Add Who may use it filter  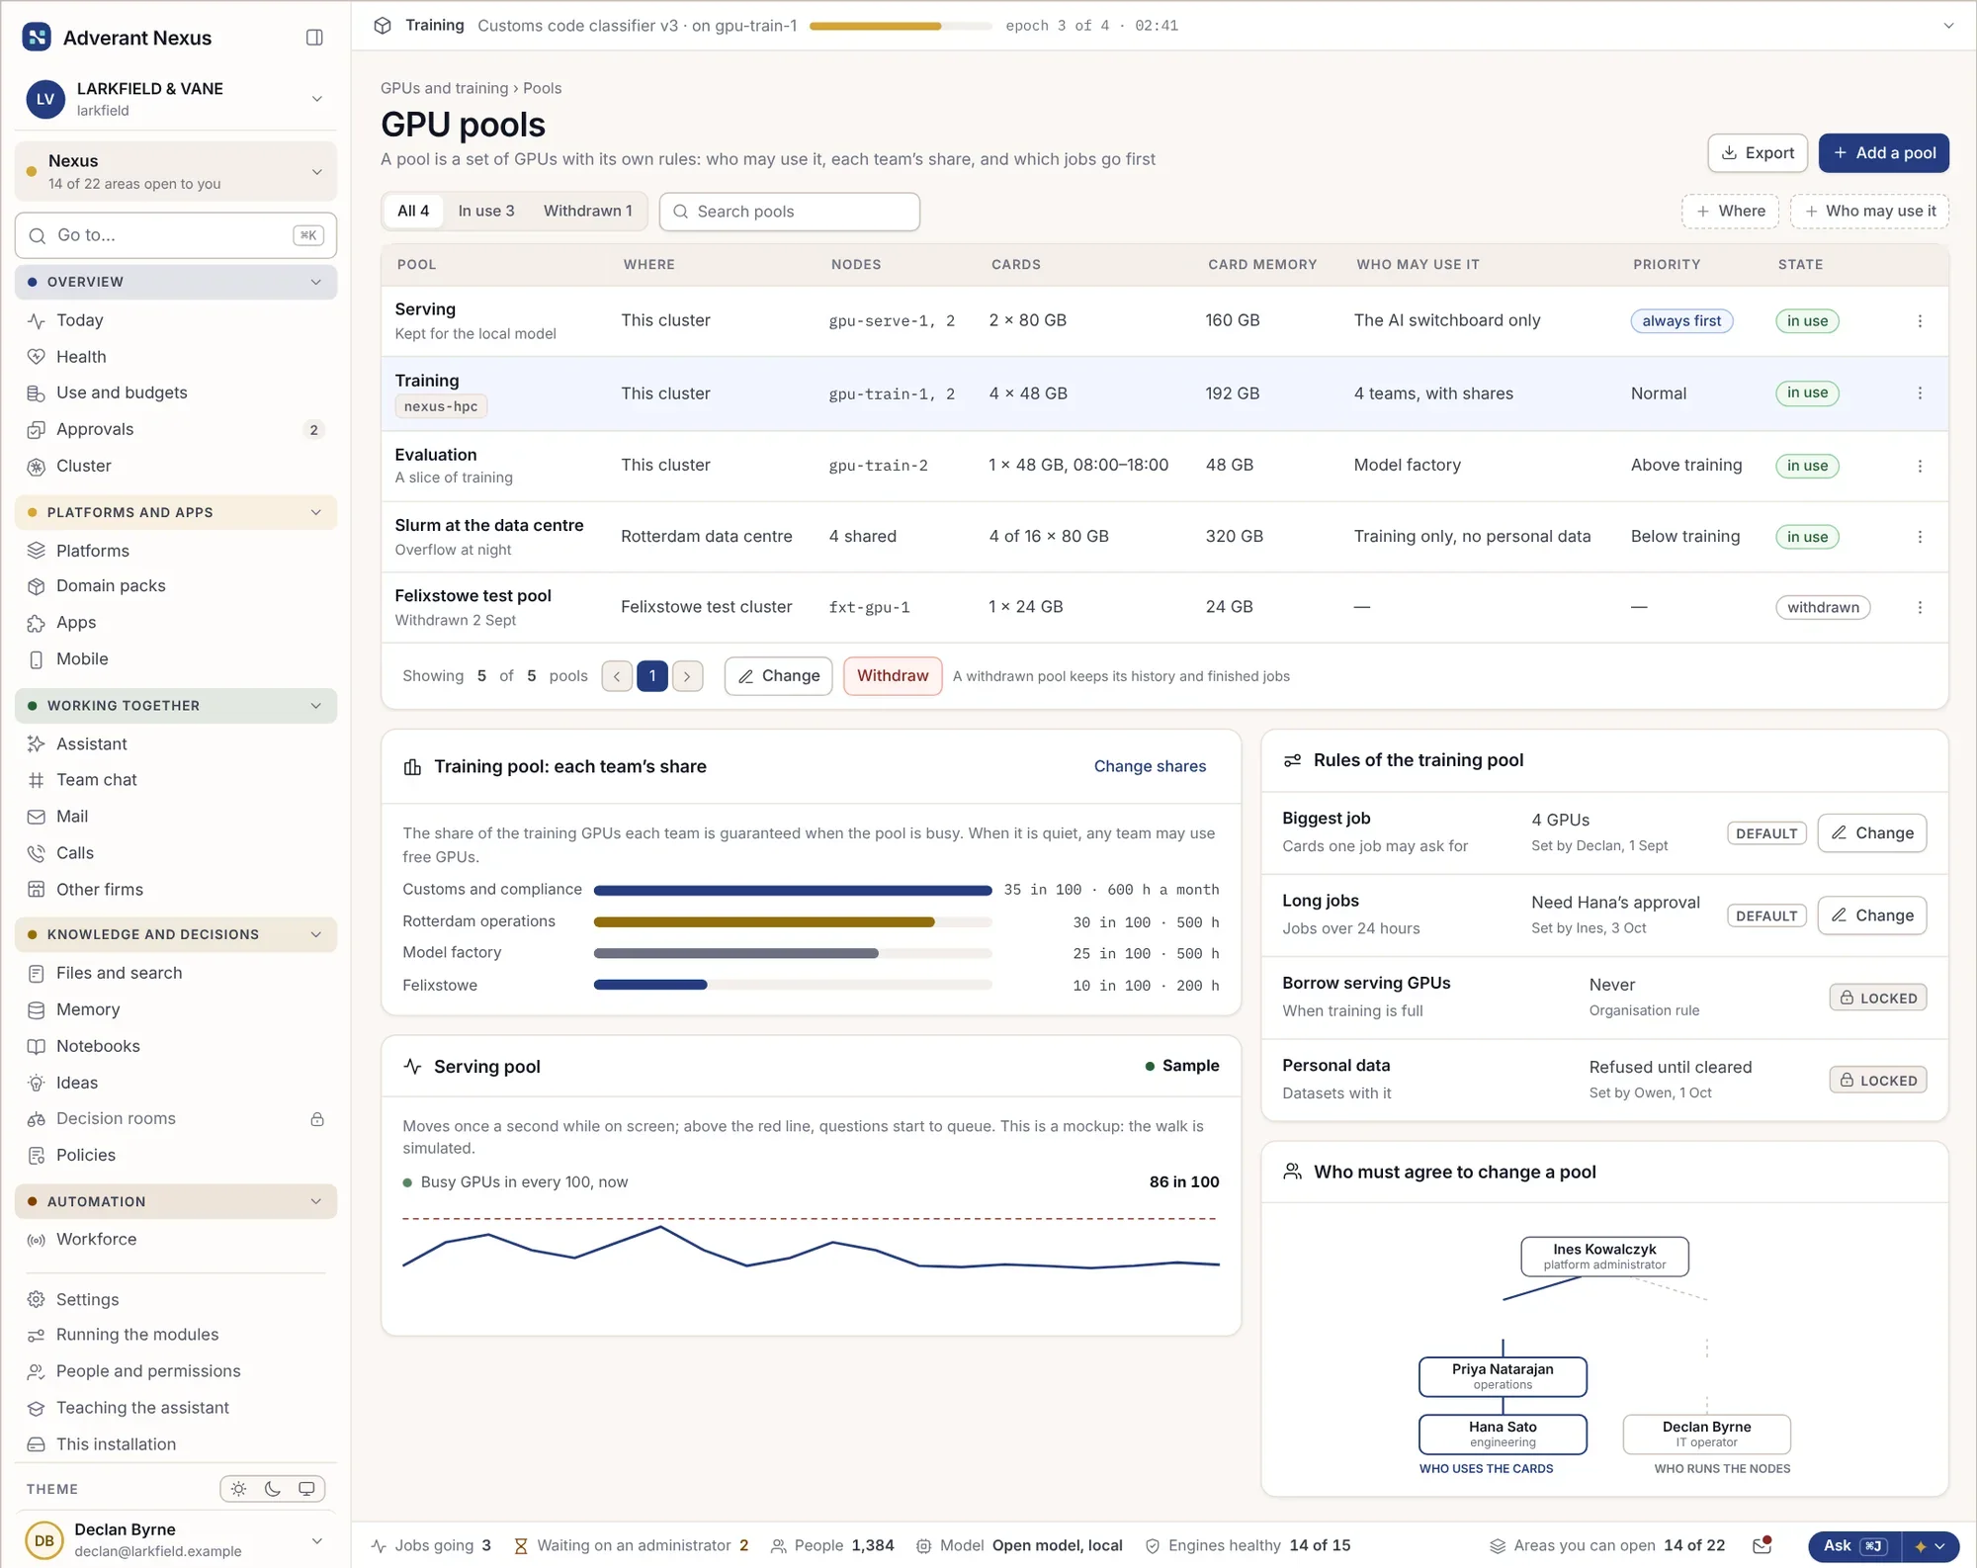1869,211
